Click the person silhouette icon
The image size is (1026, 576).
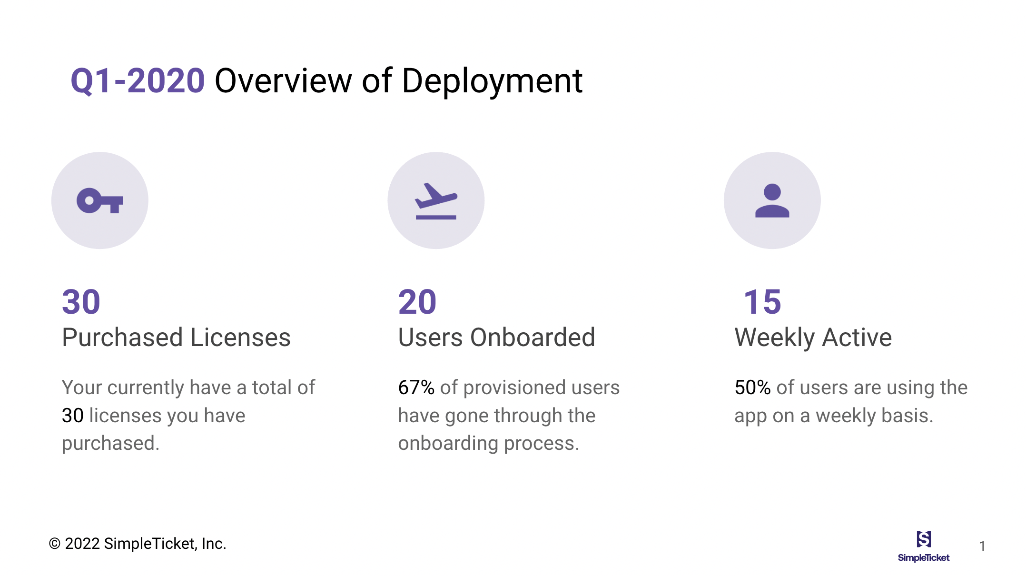(x=772, y=200)
